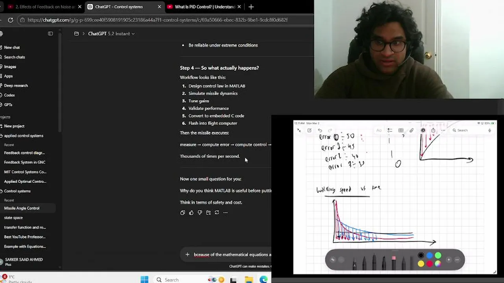Viewport: 504px width, 283px height.
Task: Pick the blue color swatch
Action: 430,255
